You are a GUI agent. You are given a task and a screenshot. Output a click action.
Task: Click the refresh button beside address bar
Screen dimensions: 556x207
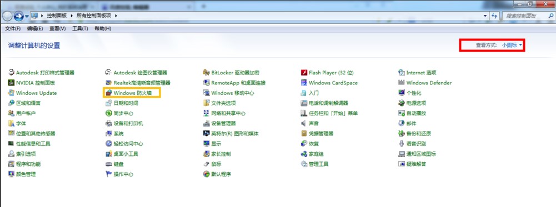494,16
